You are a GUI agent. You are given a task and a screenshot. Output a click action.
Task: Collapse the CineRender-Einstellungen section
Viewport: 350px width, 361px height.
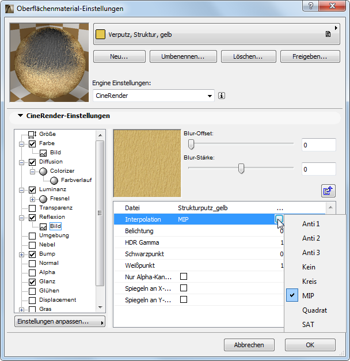point(21,116)
